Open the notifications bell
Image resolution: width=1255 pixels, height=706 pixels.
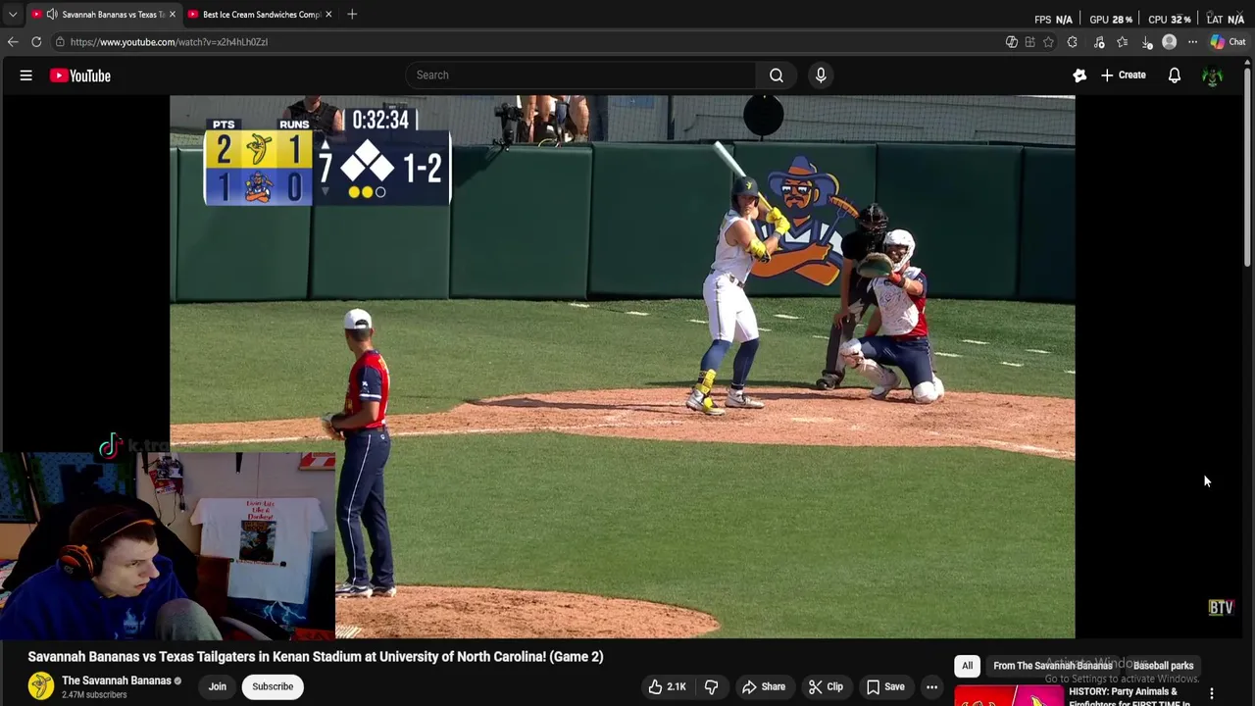pyautogui.click(x=1174, y=76)
